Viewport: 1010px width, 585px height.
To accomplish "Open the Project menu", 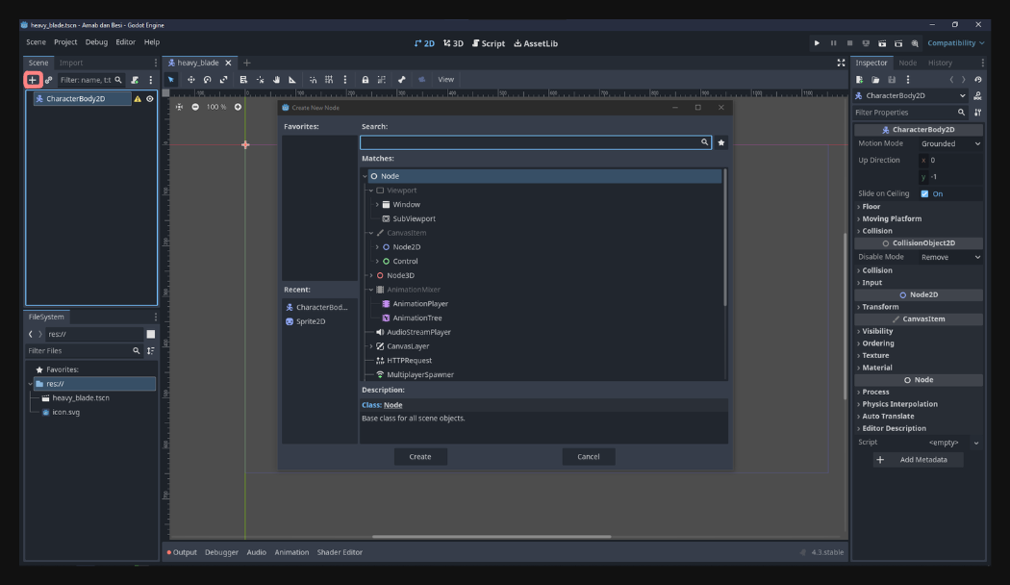I will pyautogui.click(x=65, y=42).
